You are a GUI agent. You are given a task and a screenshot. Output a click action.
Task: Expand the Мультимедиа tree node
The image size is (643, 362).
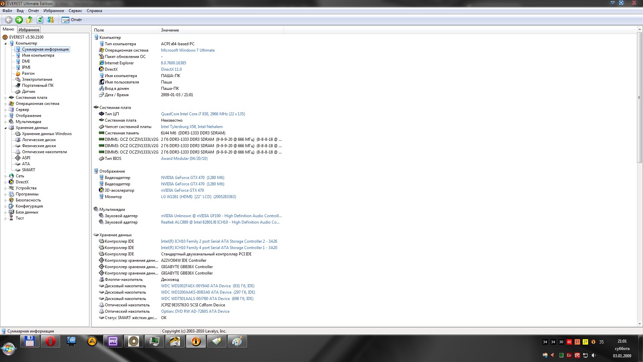5,122
